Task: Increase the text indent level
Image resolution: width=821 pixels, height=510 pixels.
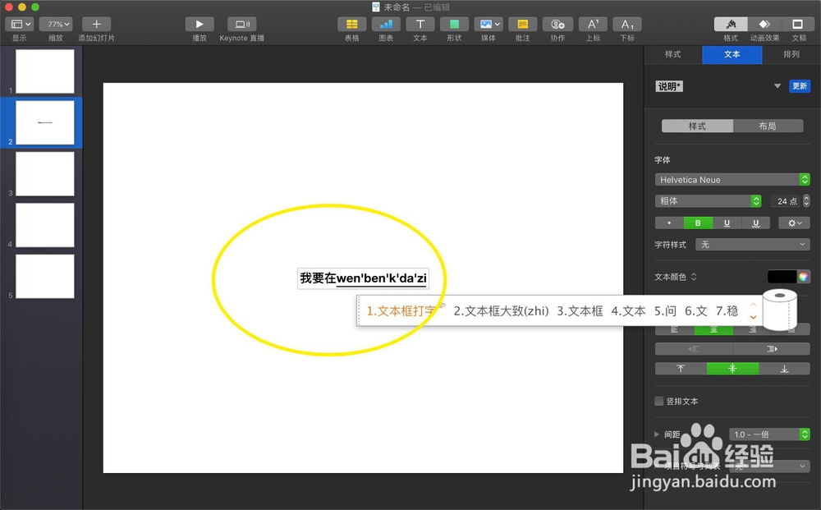Action: coord(772,349)
